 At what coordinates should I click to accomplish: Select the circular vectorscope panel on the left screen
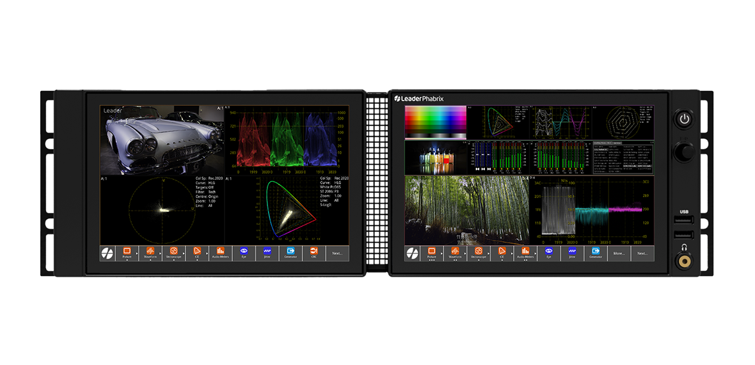[x=163, y=210]
